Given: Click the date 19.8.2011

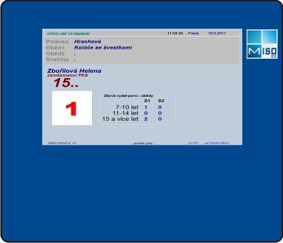Looking at the screenshot, I should [x=217, y=33].
